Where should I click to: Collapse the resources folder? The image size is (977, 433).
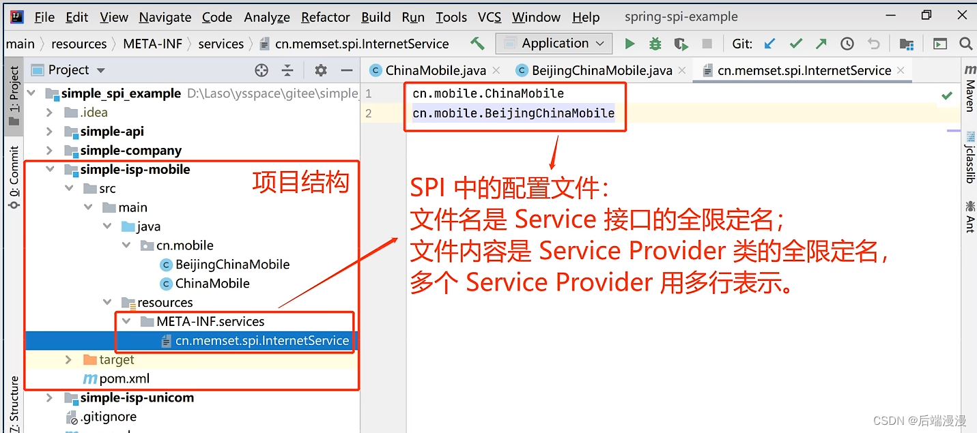pos(107,302)
